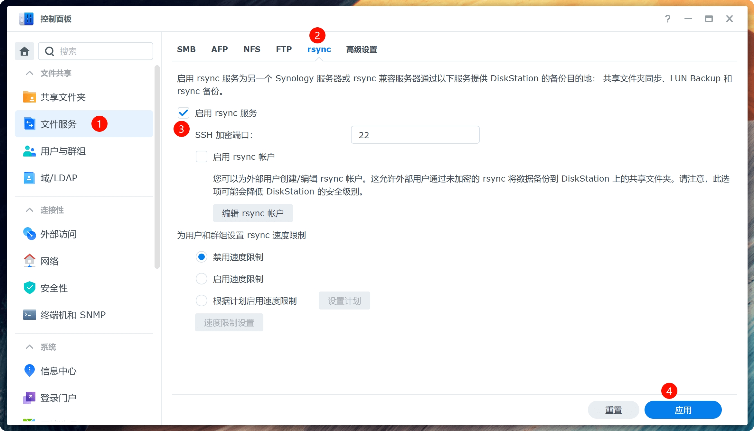Uncheck 启用 rsync 服务

(184, 113)
